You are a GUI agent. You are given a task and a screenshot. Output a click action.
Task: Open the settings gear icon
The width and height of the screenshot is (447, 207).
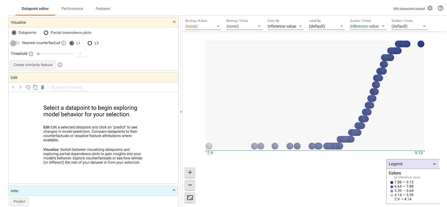430,8
